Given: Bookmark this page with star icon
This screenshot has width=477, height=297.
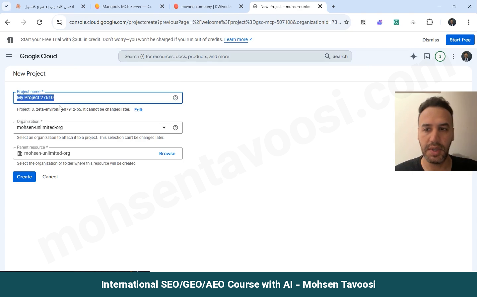Looking at the screenshot, I should [x=346, y=22].
